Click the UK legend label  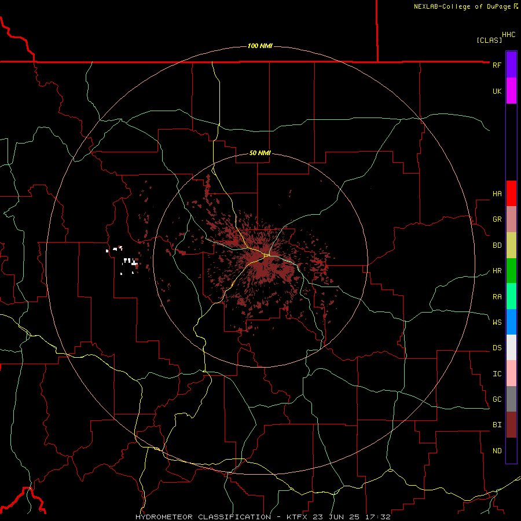click(x=497, y=91)
